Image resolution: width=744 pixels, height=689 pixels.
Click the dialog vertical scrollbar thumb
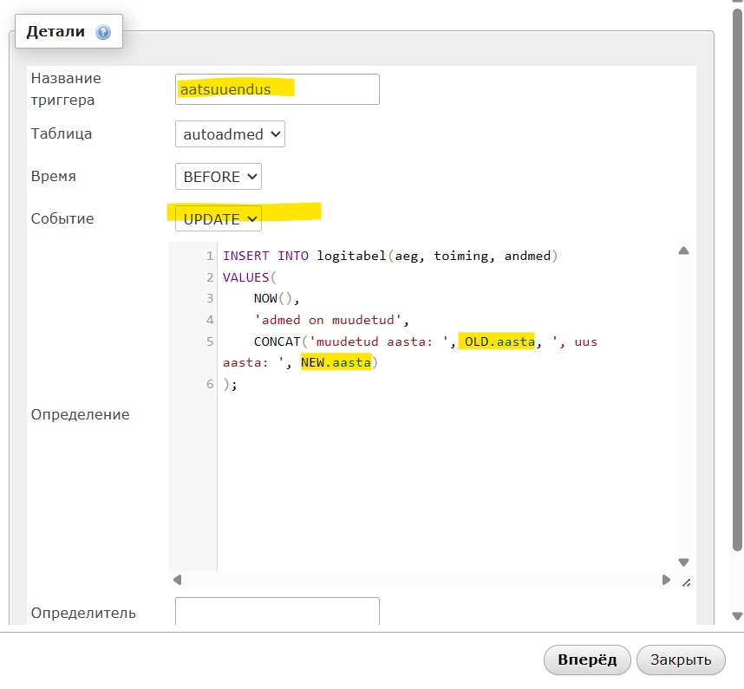pos(737,280)
